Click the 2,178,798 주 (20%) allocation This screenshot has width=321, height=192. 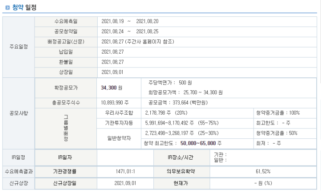point(166,113)
